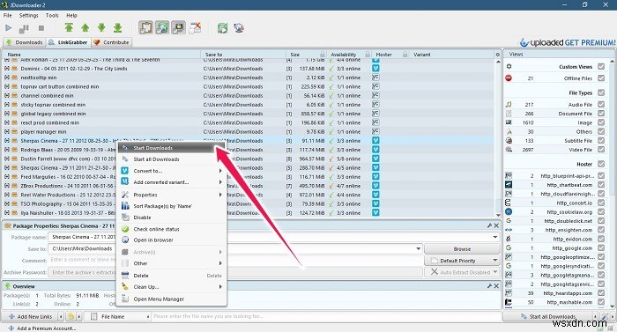Open the Settings menu

29,15
